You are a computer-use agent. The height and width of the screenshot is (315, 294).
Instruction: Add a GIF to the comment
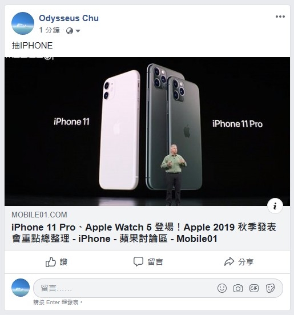[254, 288]
